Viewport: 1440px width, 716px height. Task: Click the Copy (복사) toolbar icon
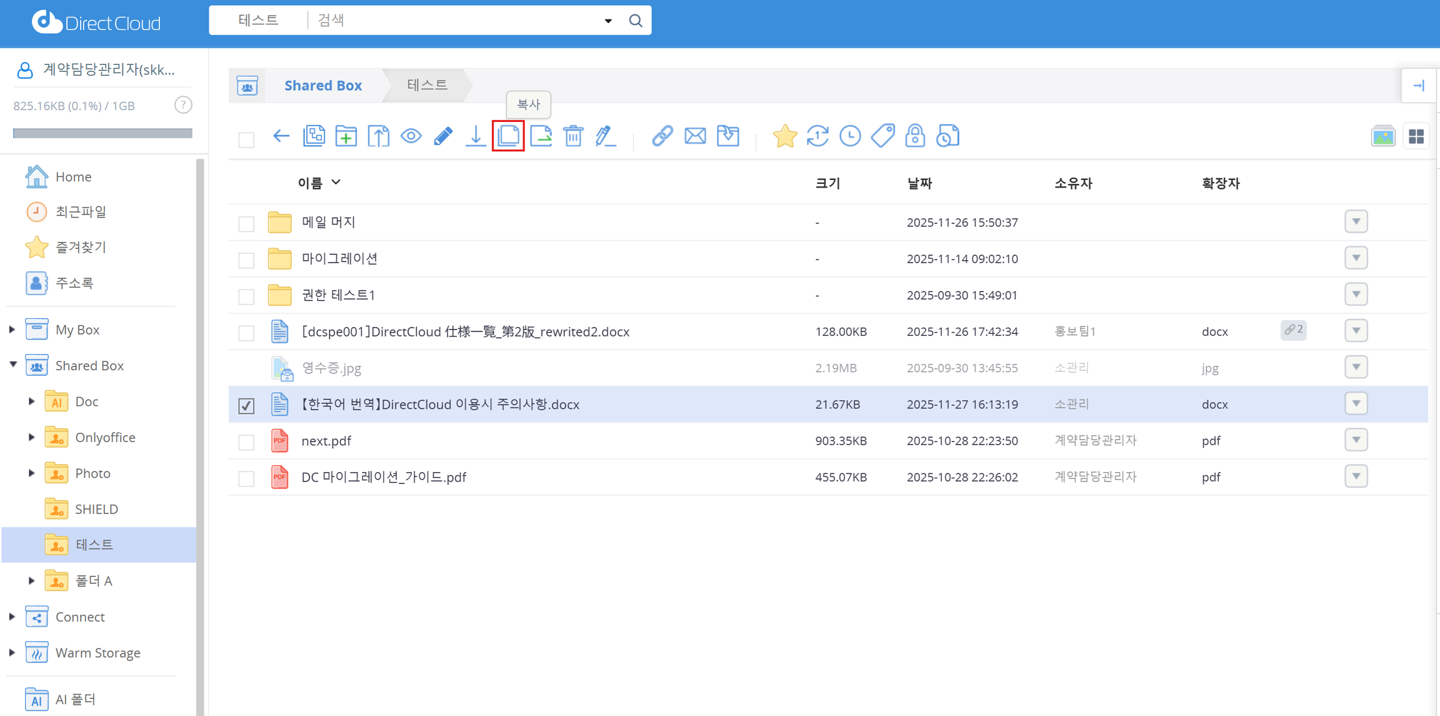pyautogui.click(x=508, y=136)
